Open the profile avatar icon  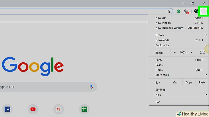coord(196,11)
